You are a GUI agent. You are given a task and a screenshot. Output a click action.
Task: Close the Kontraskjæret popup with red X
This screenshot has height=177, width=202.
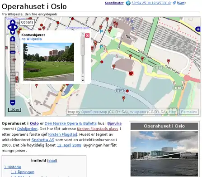(x=87, y=35)
